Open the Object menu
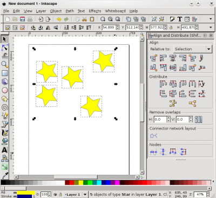 click(56, 11)
